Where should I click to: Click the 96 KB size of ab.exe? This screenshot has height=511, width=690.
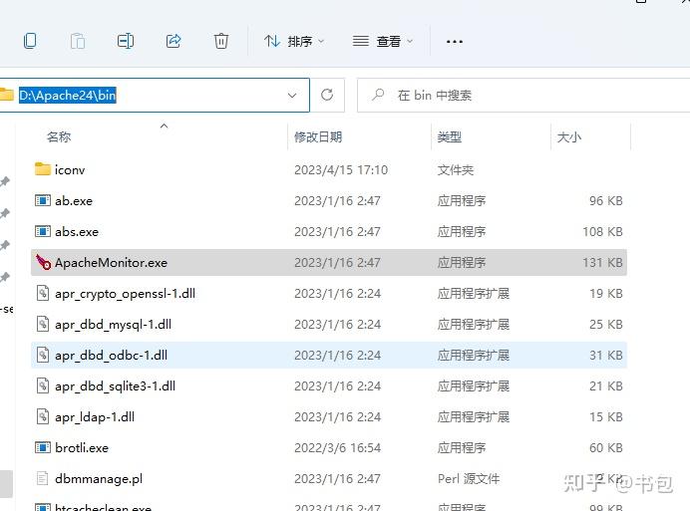(x=606, y=201)
